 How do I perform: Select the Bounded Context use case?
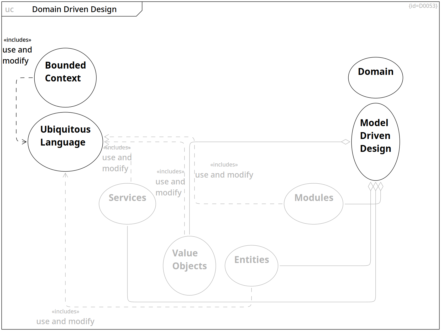pyautogui.click(x=65, y=78)
